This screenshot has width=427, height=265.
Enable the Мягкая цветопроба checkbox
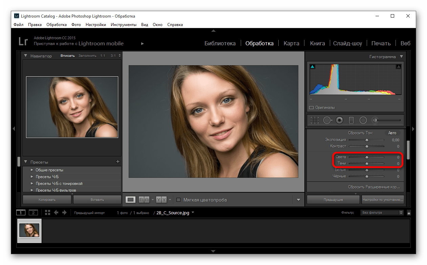point(178,200)
